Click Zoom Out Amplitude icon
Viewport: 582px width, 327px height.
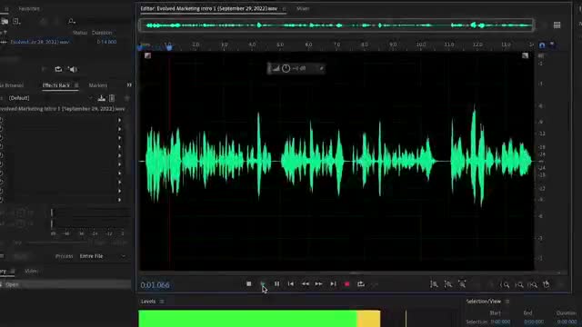click(x=448, y=284)
